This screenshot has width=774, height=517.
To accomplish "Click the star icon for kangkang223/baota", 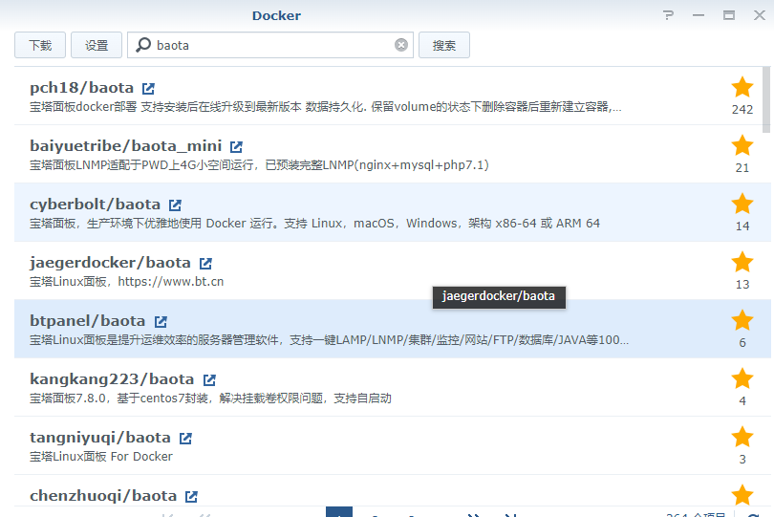I will tap(742, 378).
